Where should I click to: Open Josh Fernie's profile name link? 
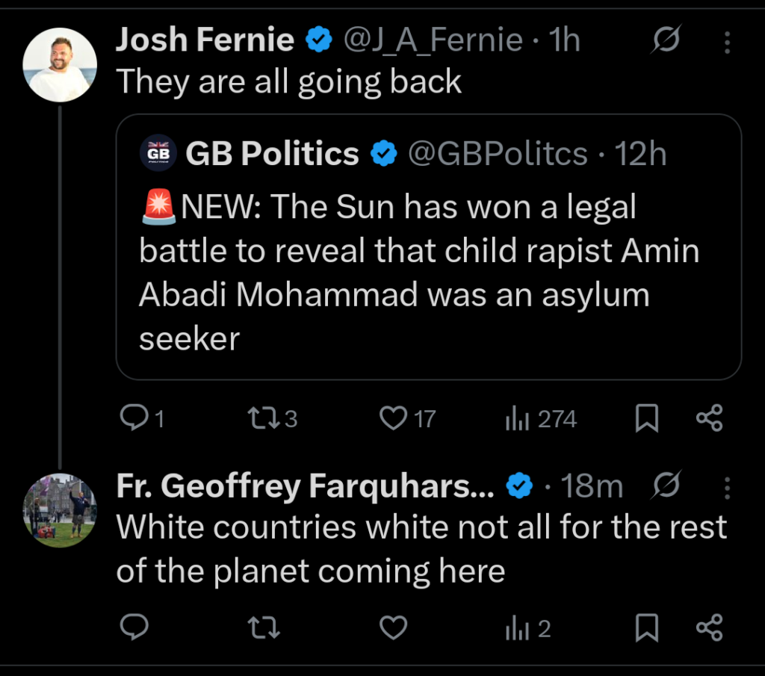205,40
